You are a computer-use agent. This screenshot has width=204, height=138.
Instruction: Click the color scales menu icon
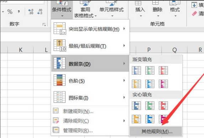pyautogui.click(x=59, y=80)
